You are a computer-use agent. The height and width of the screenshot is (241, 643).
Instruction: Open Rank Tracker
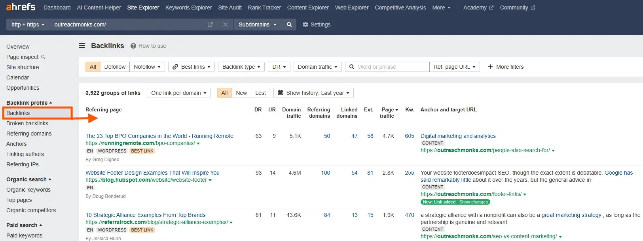(264, 8)
